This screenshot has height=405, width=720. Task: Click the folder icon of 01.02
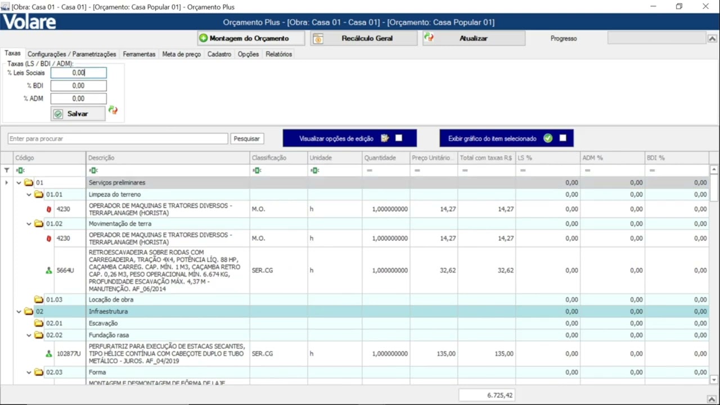[39, 223]
